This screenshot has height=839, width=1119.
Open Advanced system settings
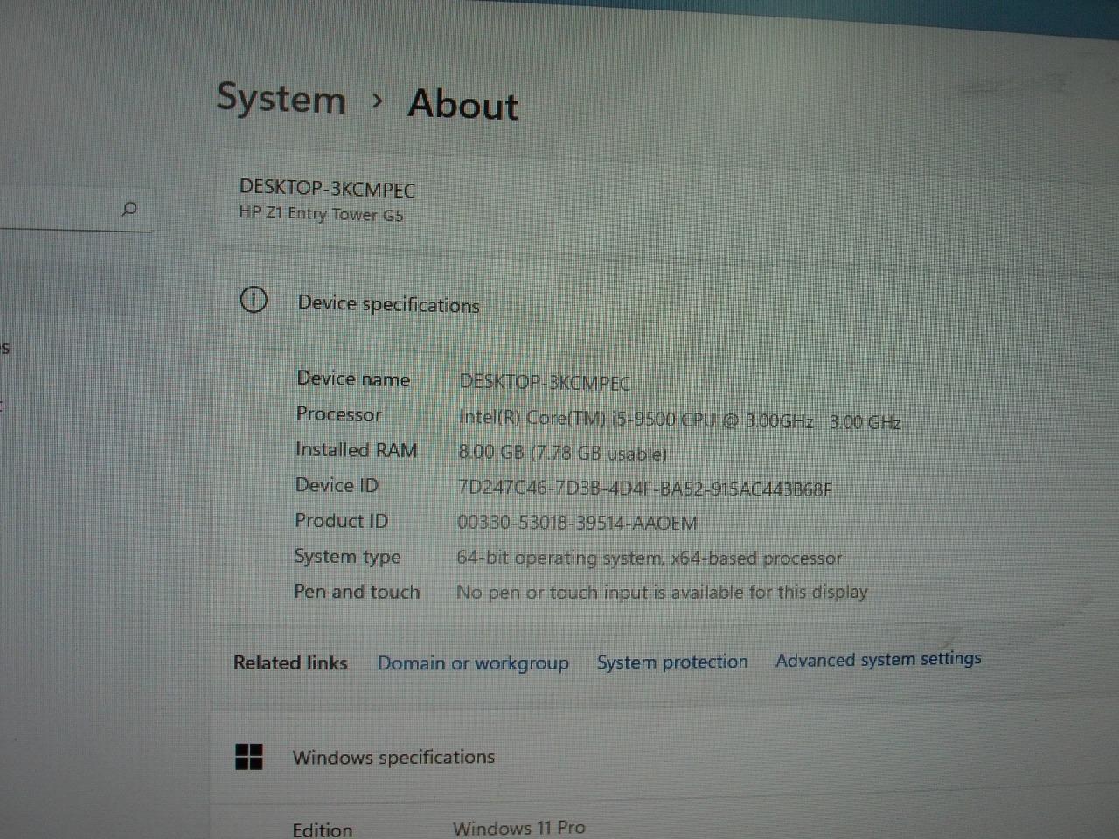[878, 660]
